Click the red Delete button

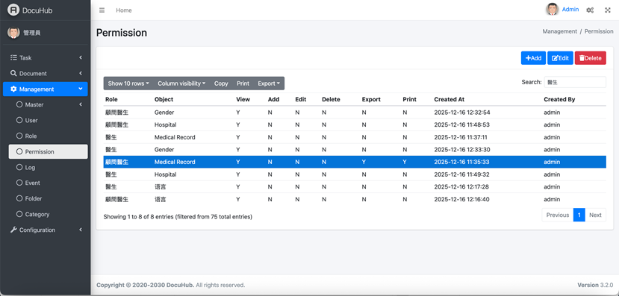[x=590, y=58]
